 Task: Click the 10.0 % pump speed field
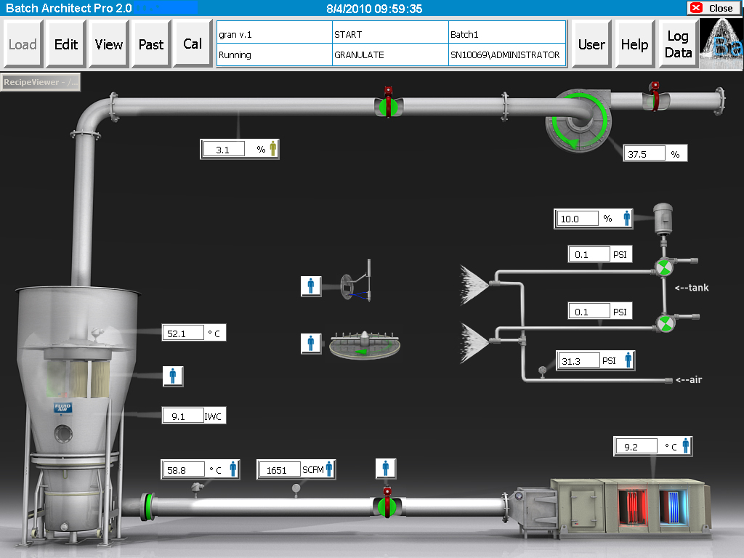(x=577, y=219)
